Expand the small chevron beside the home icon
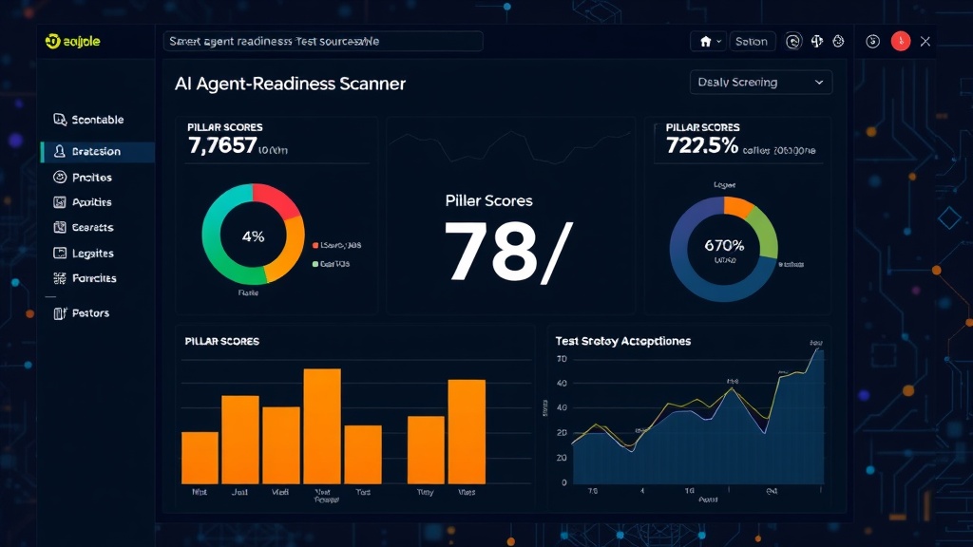The width and height of the screenshot is (973, 547). click(719, 42)
